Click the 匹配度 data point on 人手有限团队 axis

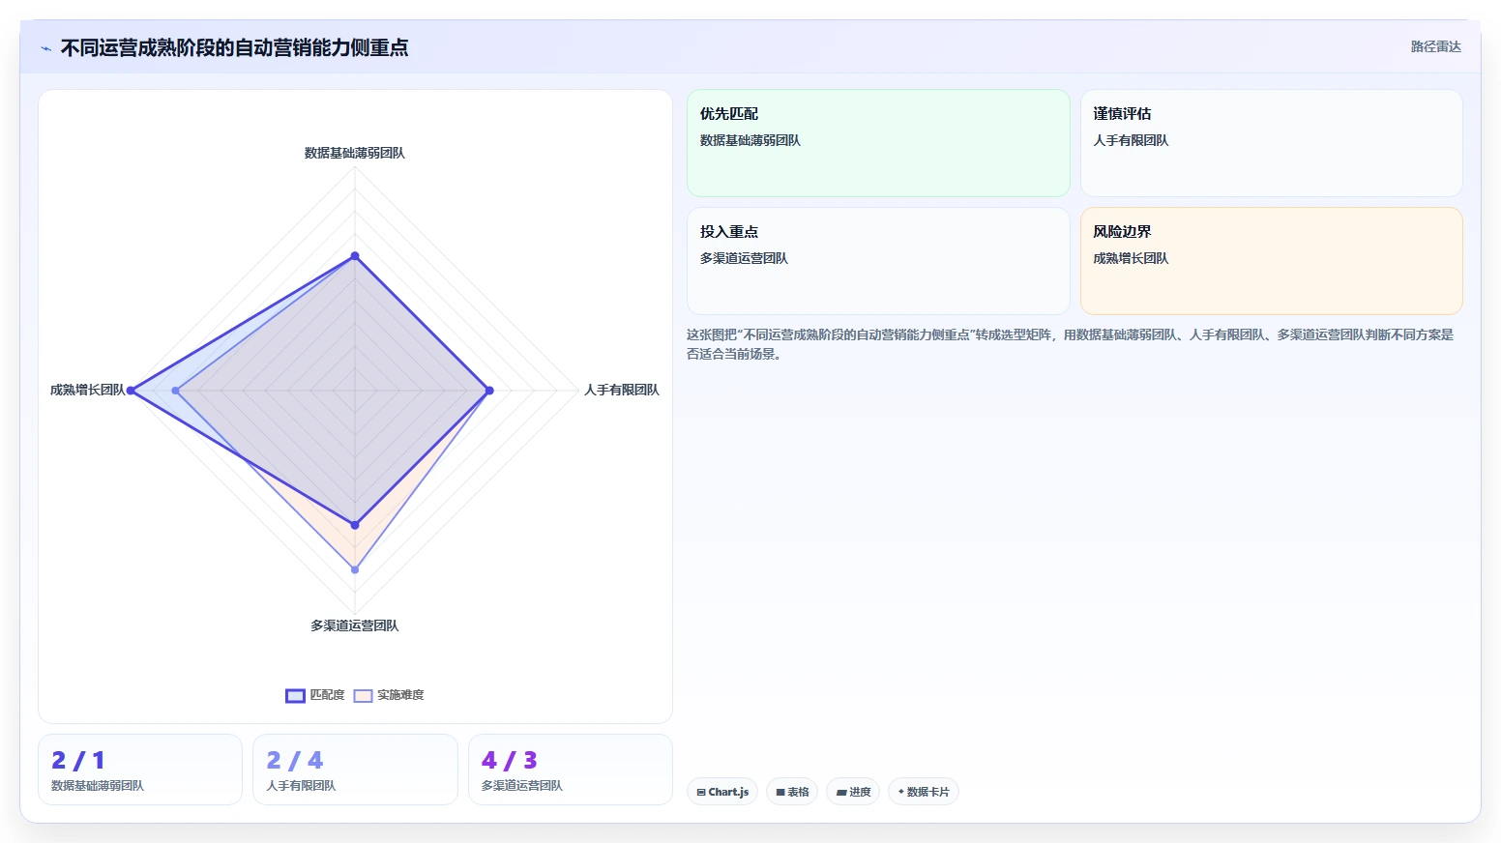(x=489, y=391)
